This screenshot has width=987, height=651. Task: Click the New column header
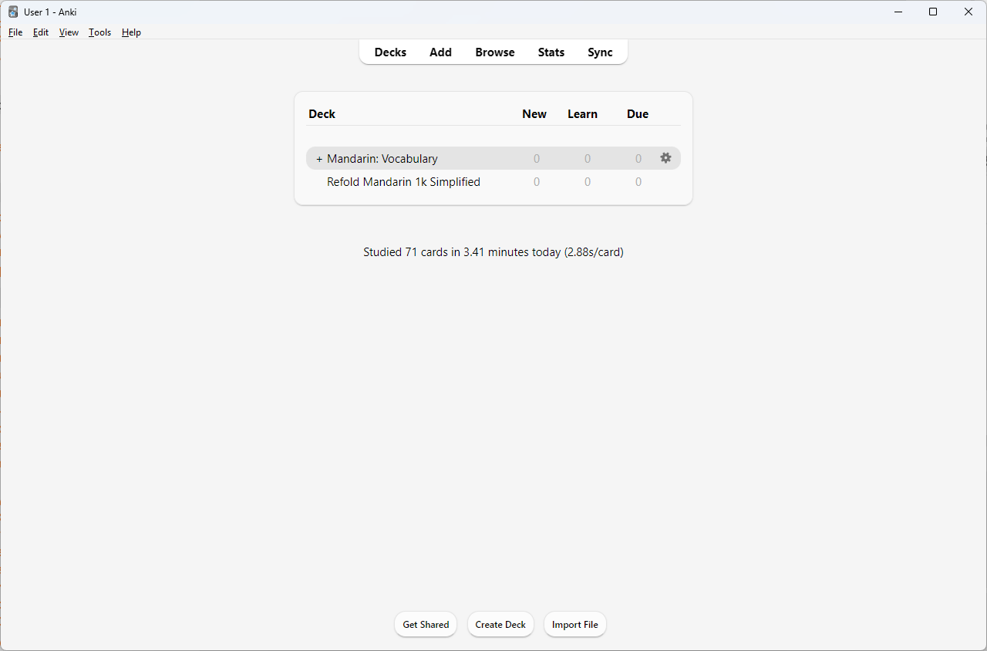[x=534, y=114]
